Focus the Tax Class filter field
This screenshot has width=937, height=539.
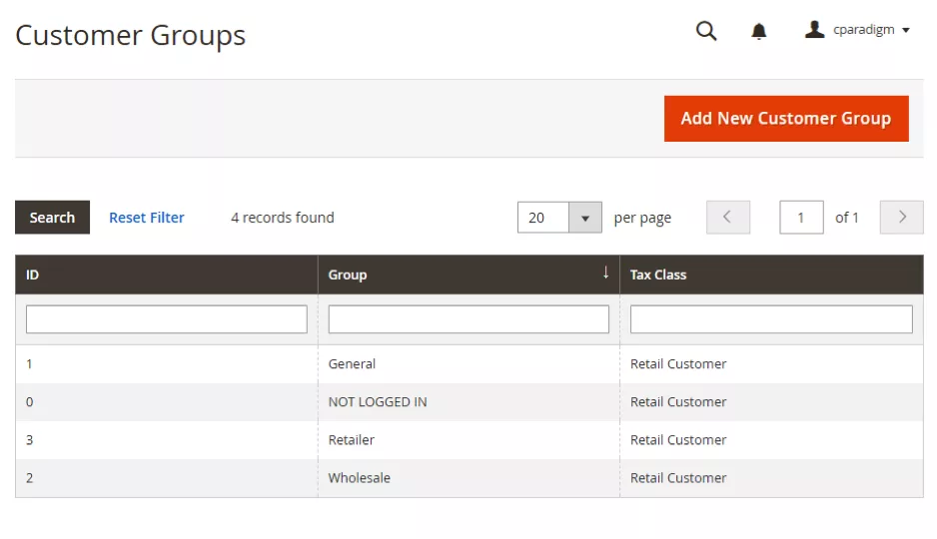pos(771,319)
